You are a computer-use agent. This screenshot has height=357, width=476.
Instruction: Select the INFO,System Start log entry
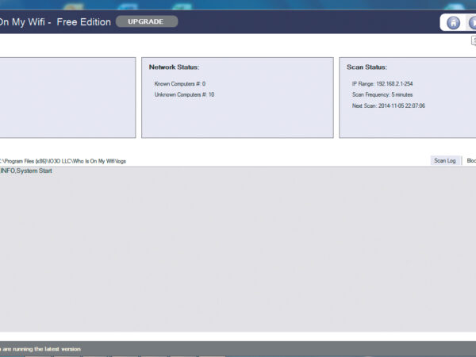click(26, 171)
